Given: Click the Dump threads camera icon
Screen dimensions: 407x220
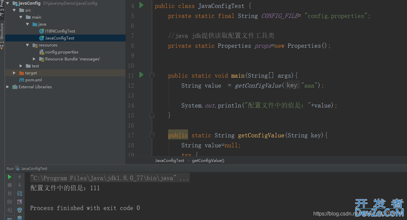Looking at the screenshot, I should 10,202.
